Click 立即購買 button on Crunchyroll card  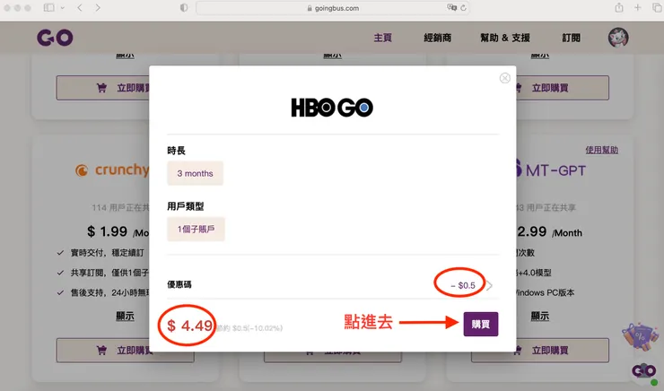[102, 350]
